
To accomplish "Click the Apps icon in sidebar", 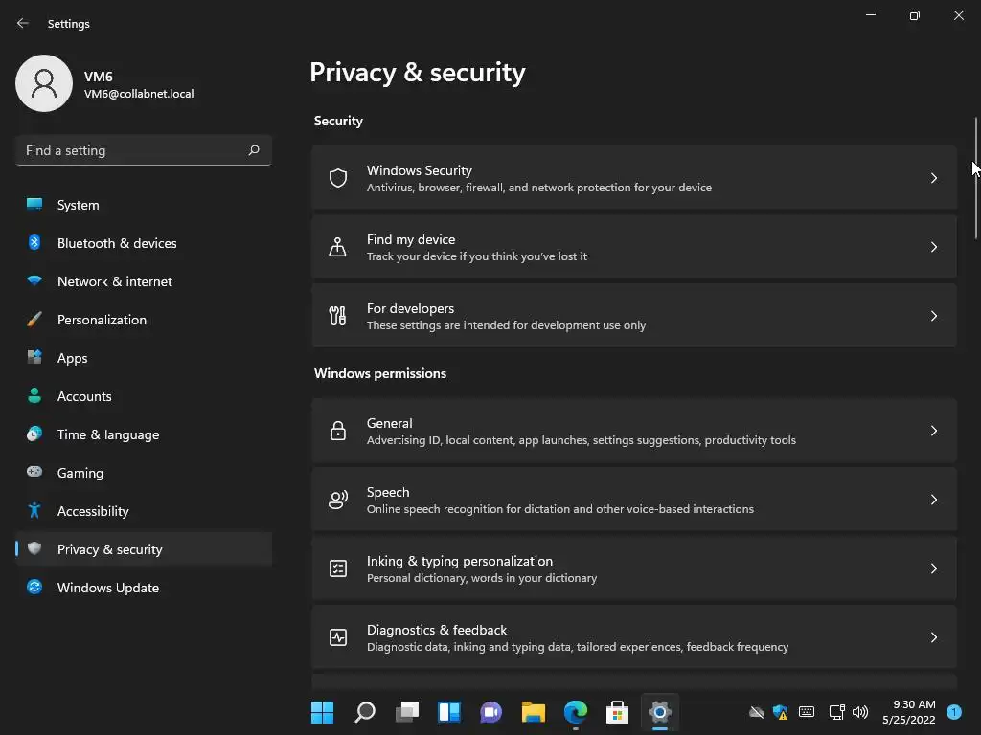I will pyautogui.click(x=34, y=358).
